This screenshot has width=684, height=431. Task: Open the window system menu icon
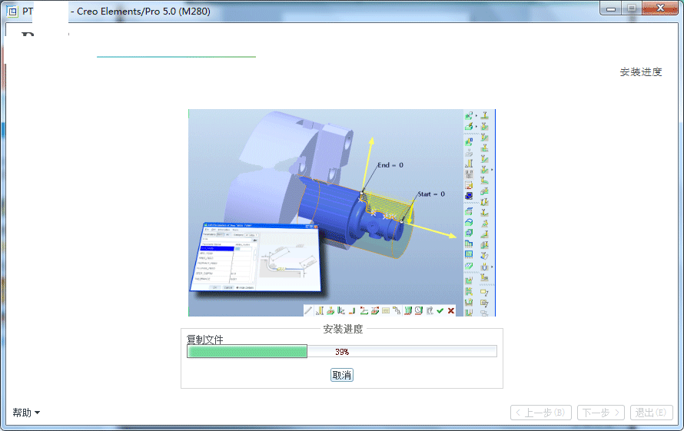(12, 12)
